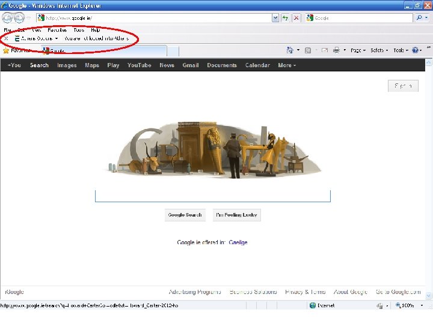Open Calendar in Google black bar
The width and height of the screenshot is (433, 324).
point(257,65)
